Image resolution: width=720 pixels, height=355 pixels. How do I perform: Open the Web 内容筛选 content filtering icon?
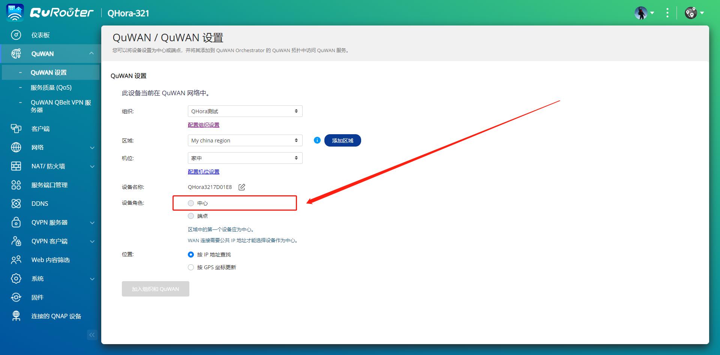[x=16, y=259]
